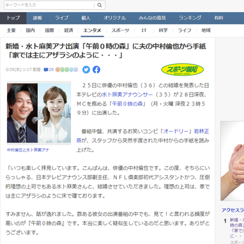Viewport: 244px width, 244px height.
Task: Click the search magnifier icon
Action: pos(100,5)
